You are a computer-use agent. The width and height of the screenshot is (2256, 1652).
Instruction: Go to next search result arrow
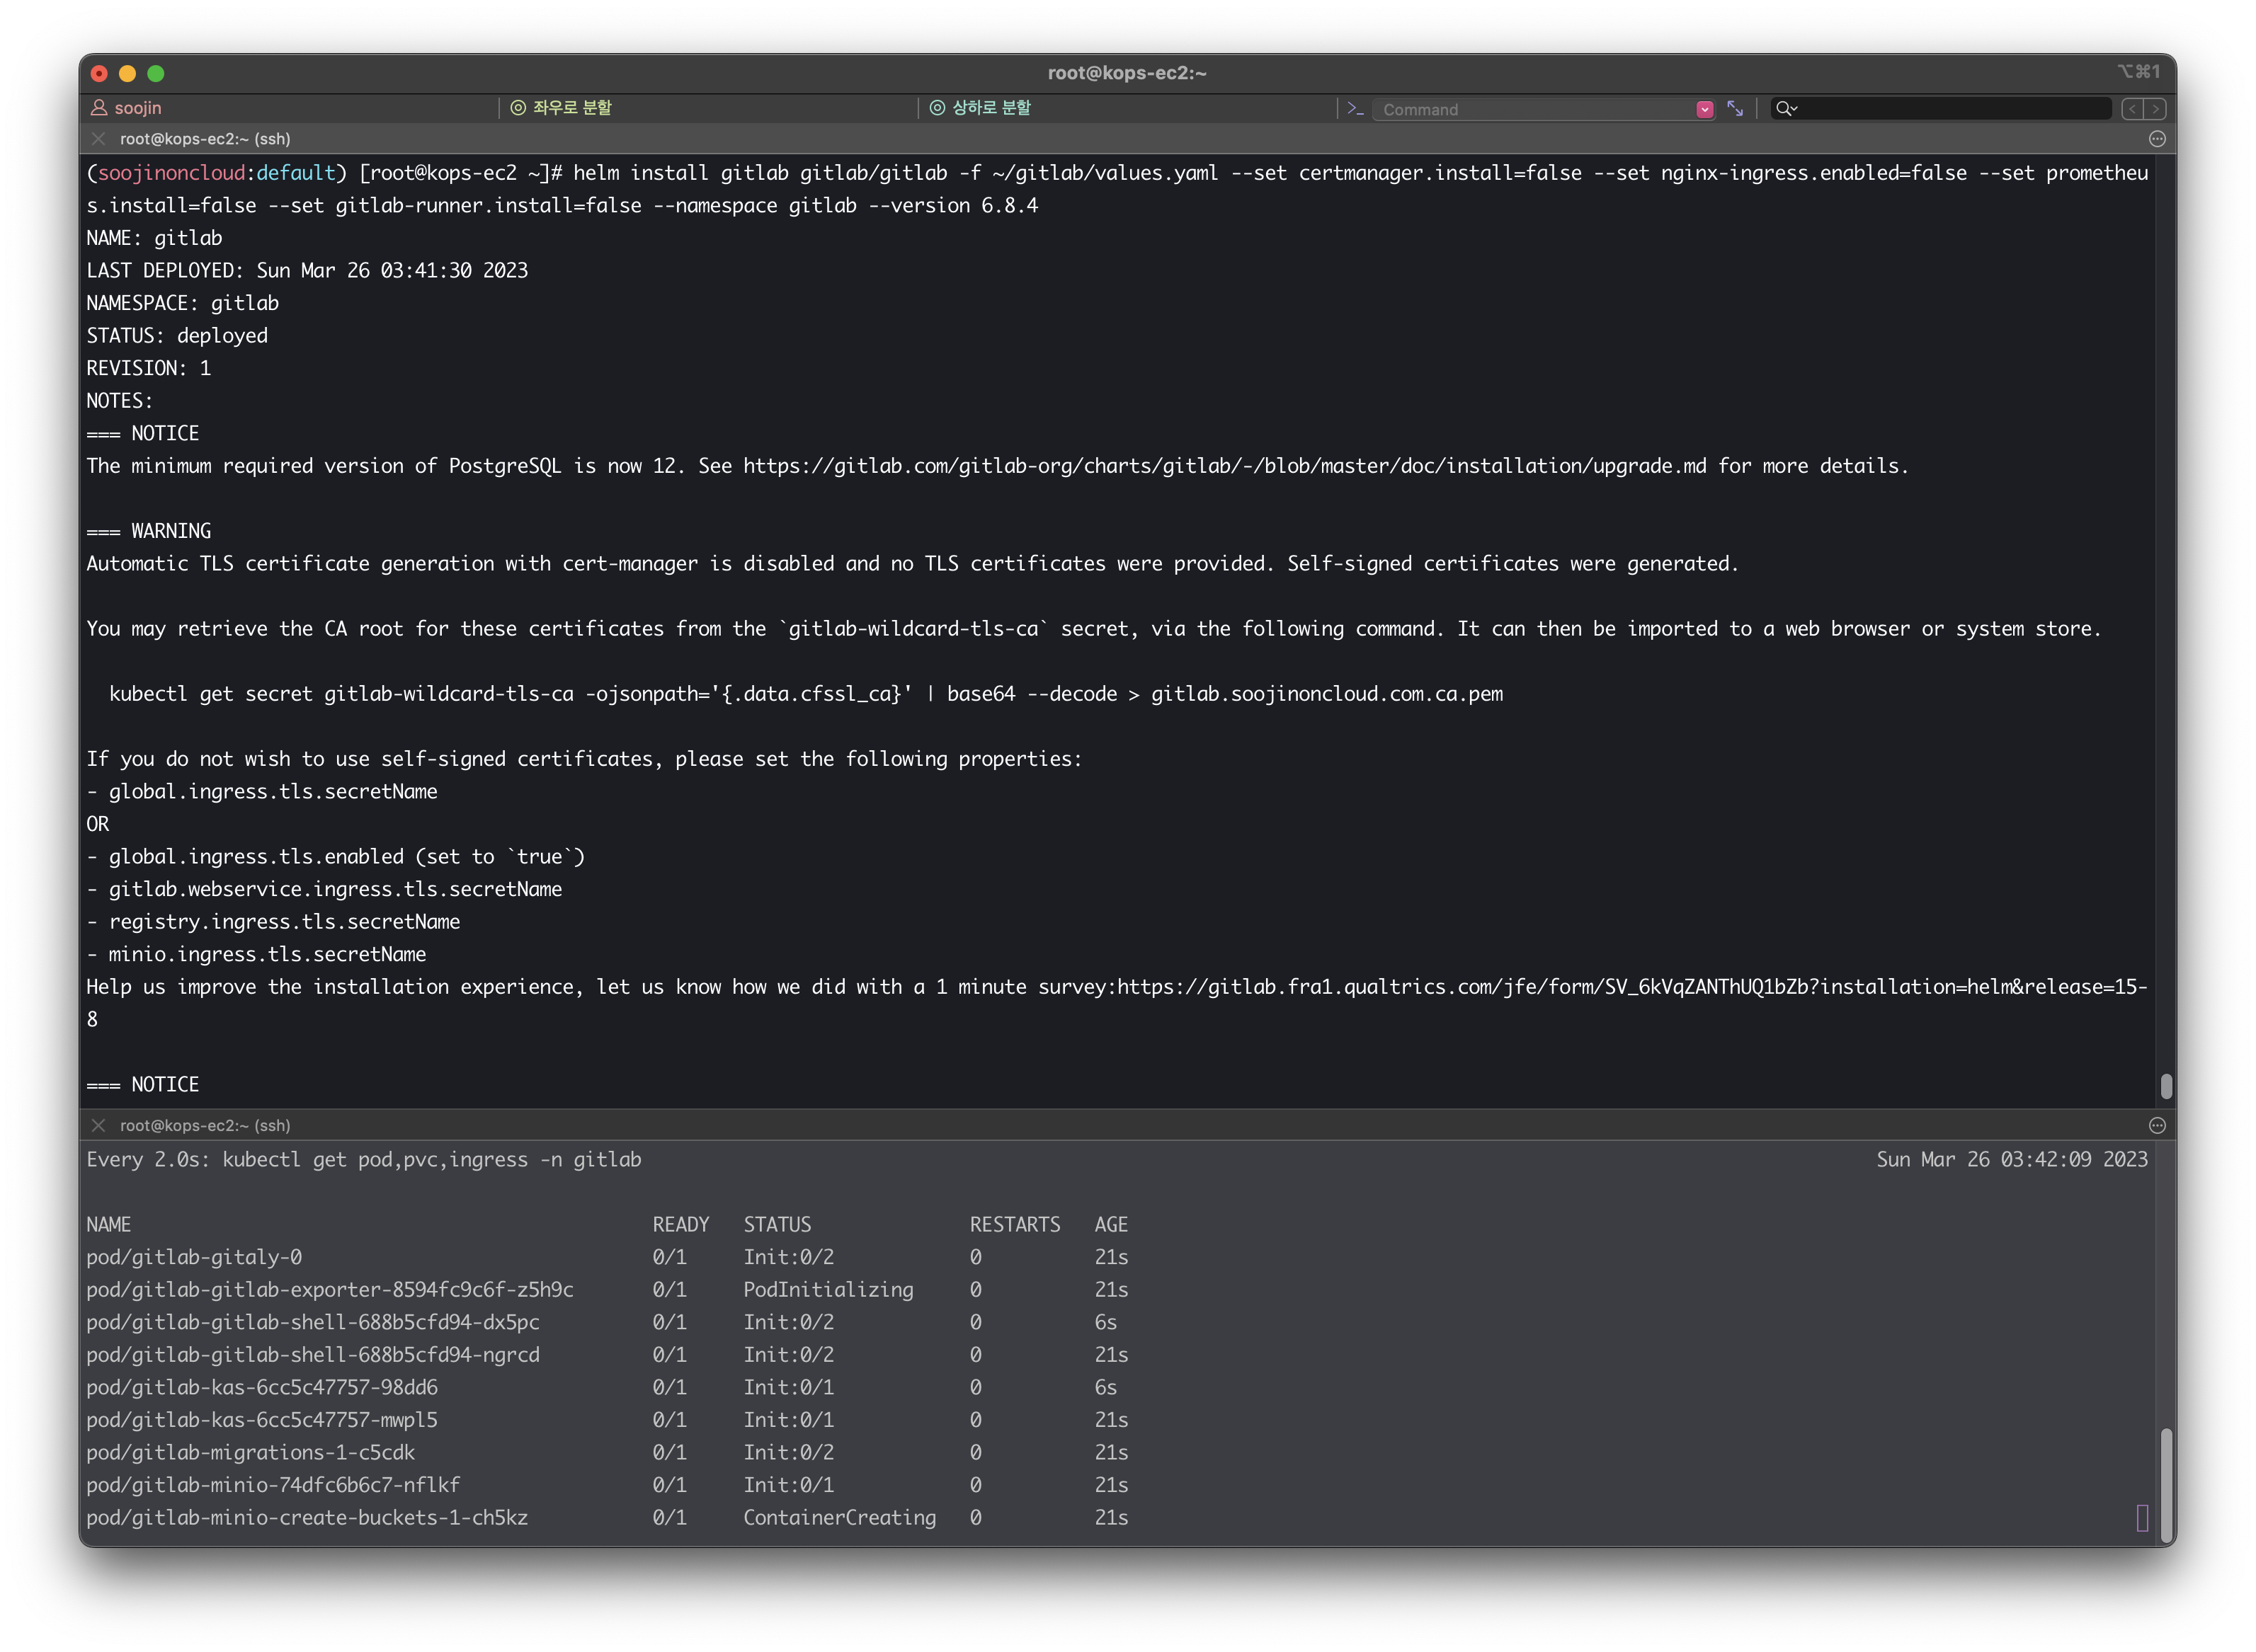(2155, 108)
